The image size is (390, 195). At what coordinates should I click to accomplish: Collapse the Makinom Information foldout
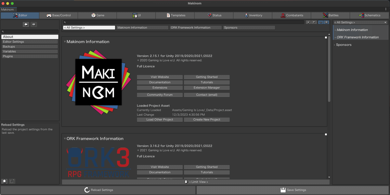(65, 42)
